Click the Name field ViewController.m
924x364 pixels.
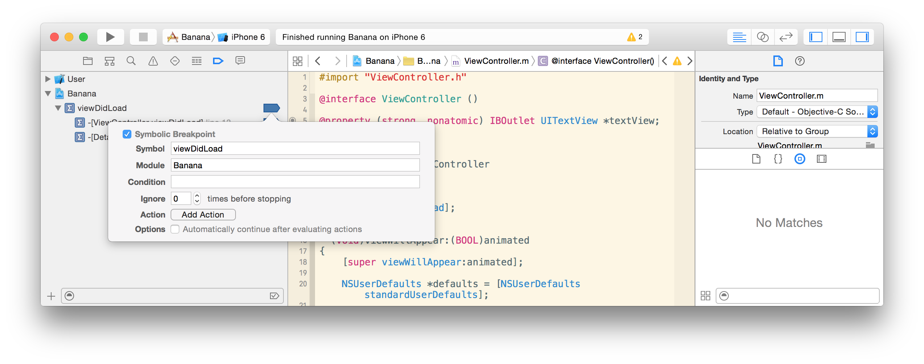tap(817, 96)
